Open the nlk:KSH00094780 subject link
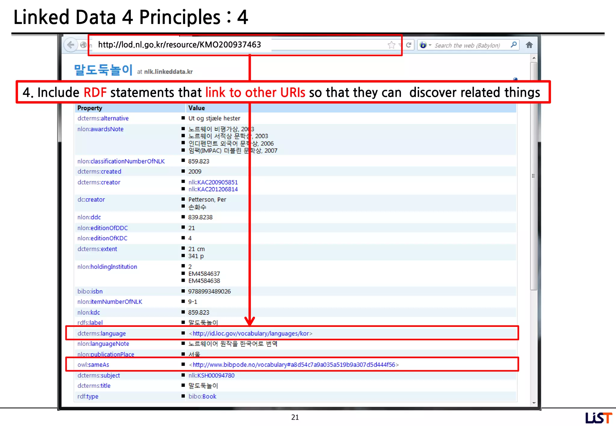The width and height of the screenshot is (616, 426). tap(211, 376)
